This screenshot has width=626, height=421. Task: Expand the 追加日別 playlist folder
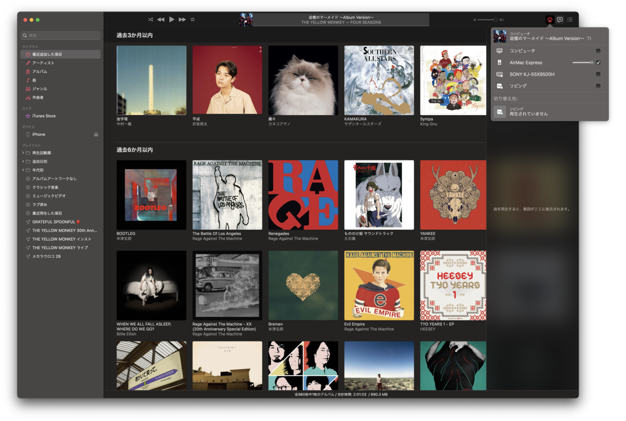[23, 162]
